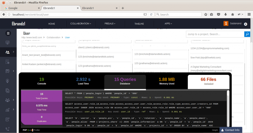Screen dimensions: 253x133
Task: Open the chart analytics sidebar icon
Action: point(7,110)
